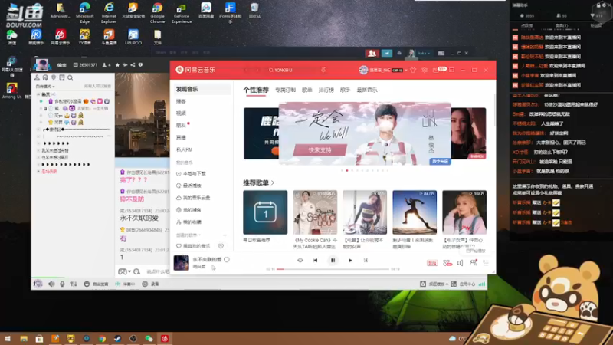This screenshot has height=345, width=613.
Task: Click the 极高 sound quality button in player bar
Action: (x=432, y=263)
